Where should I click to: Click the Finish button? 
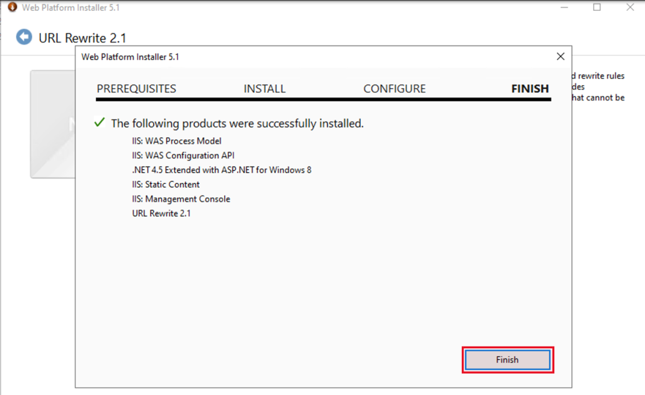coord(508,360)
